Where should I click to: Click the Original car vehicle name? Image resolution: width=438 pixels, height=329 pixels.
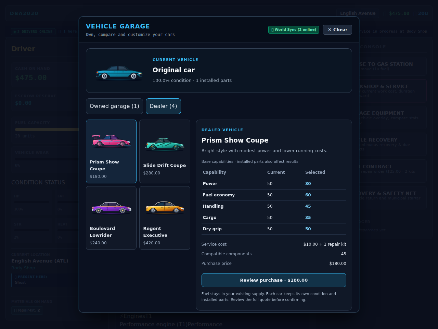pyautogui.click(x=173, y=70)
